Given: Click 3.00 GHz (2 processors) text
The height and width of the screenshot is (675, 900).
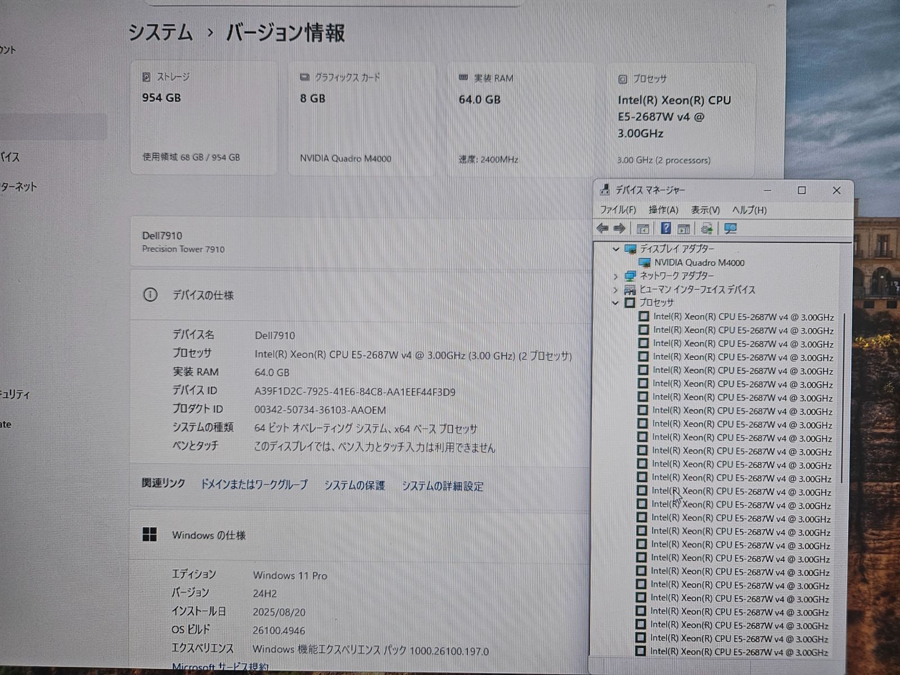Looking at the screenshot, I should pos(664,160).
